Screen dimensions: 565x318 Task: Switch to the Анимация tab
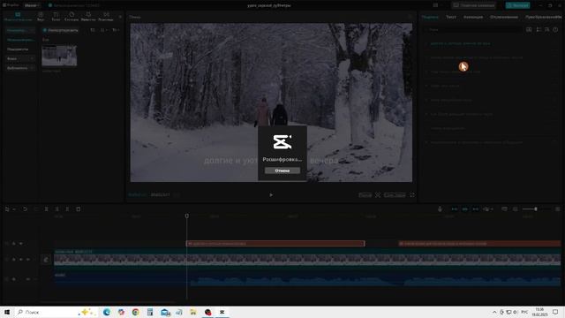click(x=473, y=17)
